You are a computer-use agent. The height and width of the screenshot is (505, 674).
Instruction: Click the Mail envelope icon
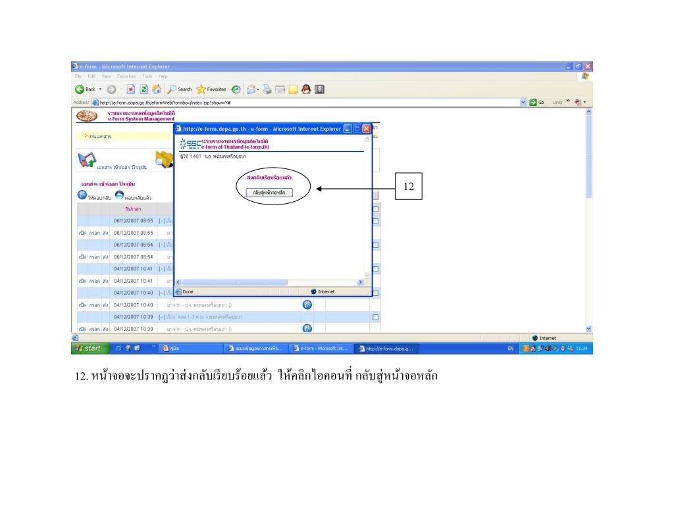click(251, 89)
